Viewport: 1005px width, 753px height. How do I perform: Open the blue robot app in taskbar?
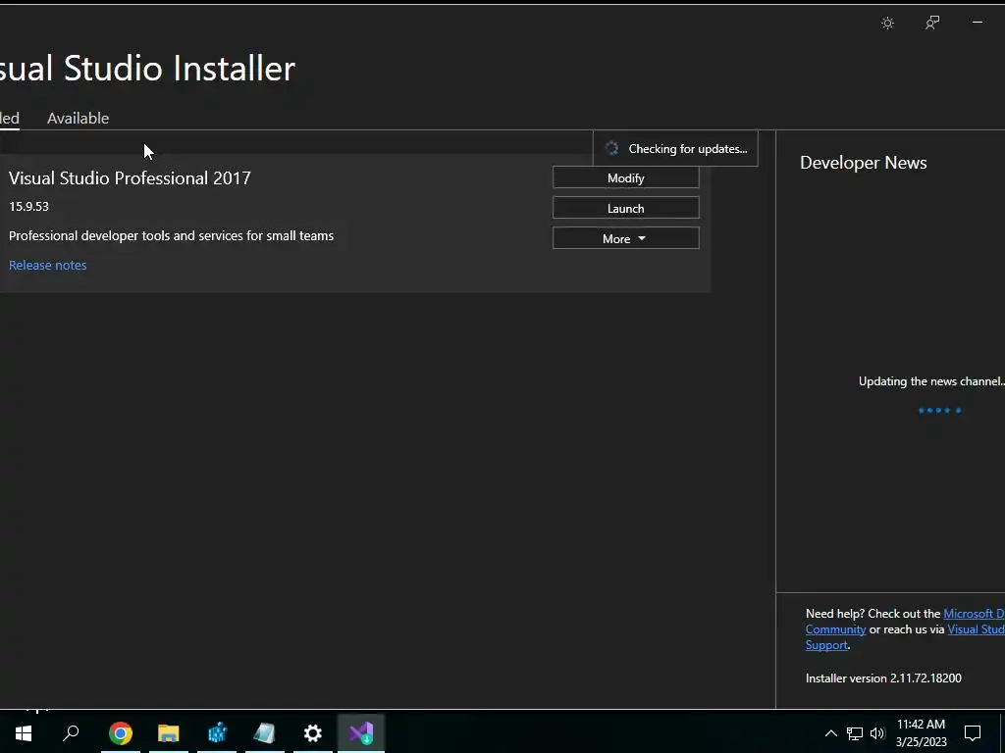coord(217,732)
